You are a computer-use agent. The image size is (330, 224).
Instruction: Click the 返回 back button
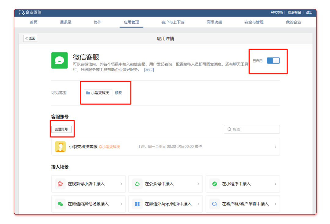pos(30,38)
